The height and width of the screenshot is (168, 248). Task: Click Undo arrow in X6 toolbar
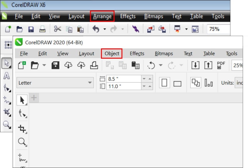[x=96, y=29]
